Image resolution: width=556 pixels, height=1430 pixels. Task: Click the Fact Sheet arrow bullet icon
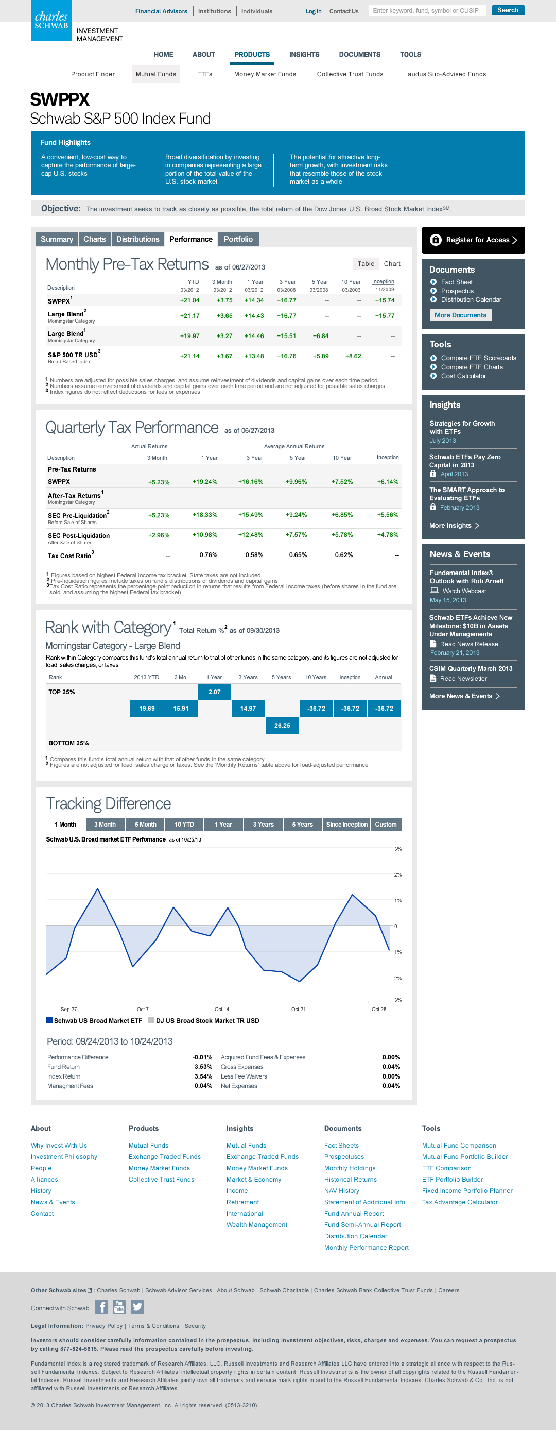coord(433,282)
